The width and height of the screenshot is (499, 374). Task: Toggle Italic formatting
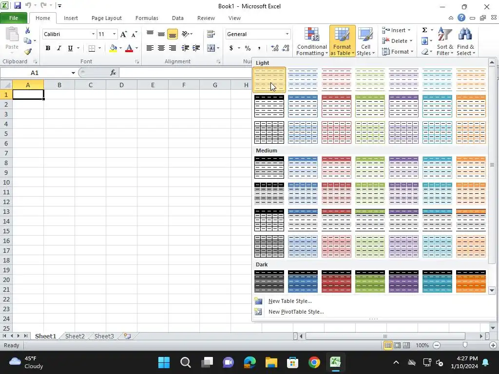(59, 48)
